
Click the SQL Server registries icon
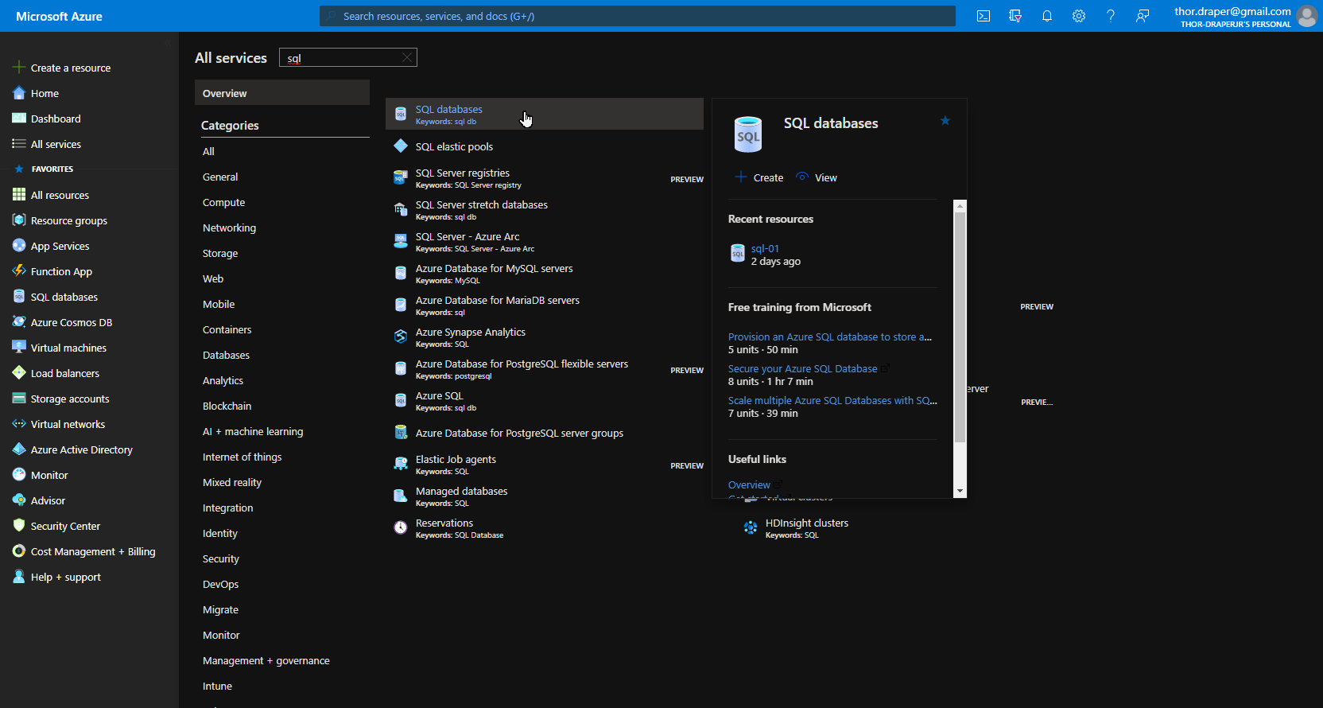[401, 177]
